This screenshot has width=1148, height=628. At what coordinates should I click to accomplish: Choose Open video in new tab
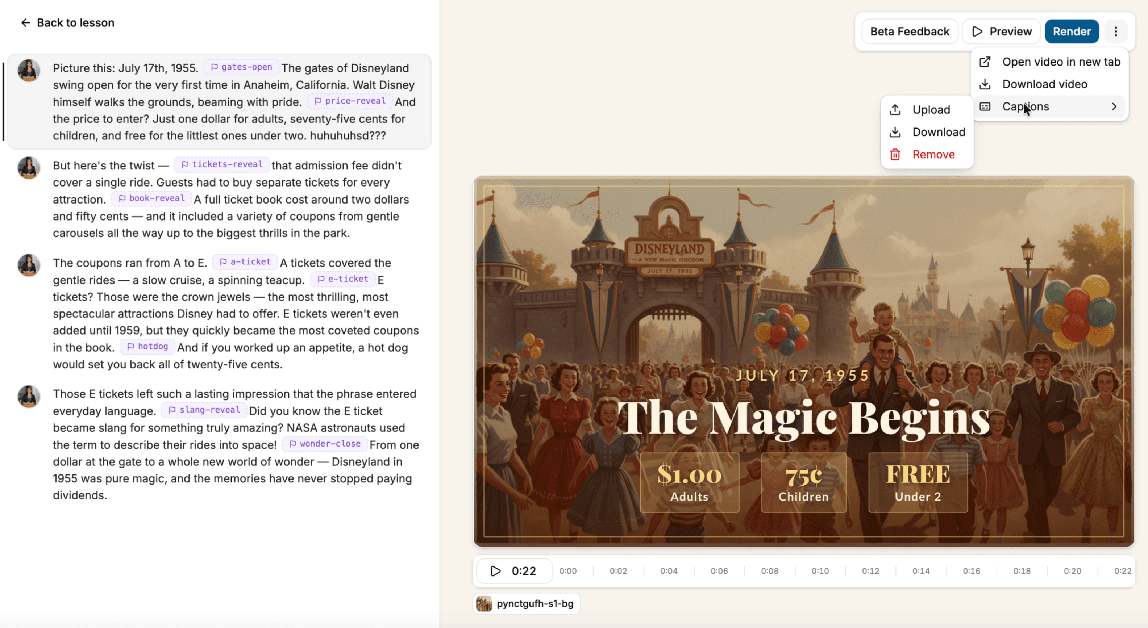point(1050,62)
